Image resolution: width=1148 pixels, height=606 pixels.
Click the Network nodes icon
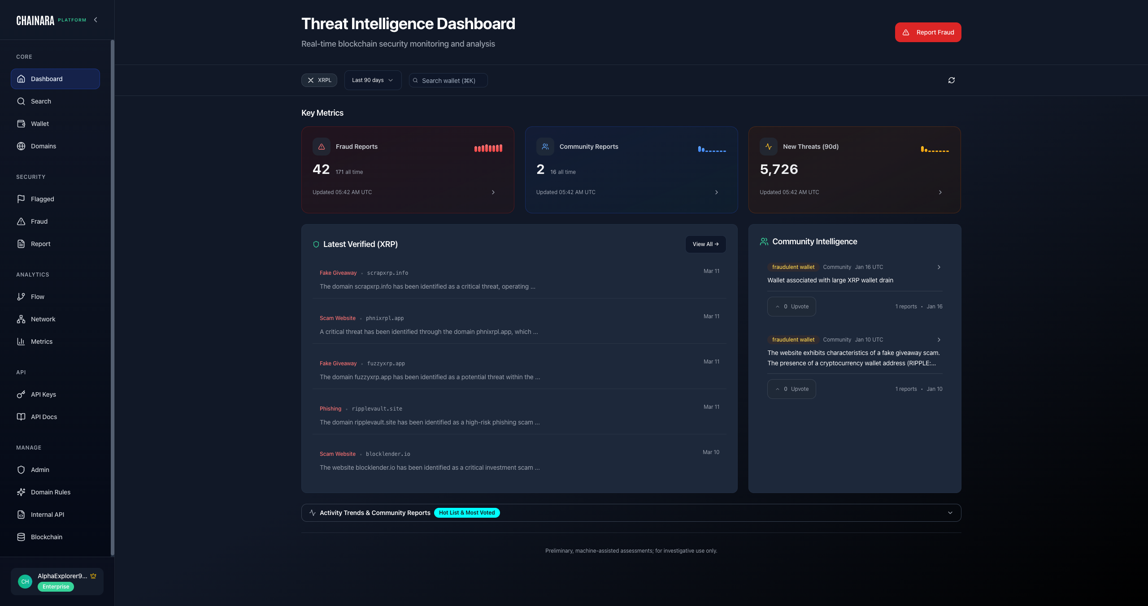(21, 319)
